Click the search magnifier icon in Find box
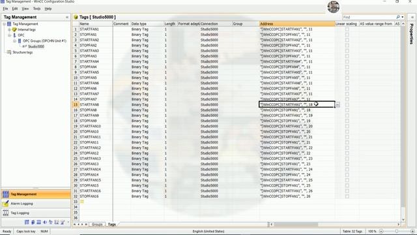 398,17
